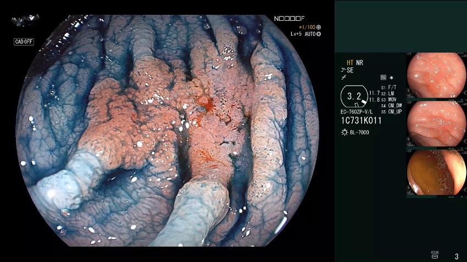Click the AUTO brightness mode icon

(x=318, y=34)
